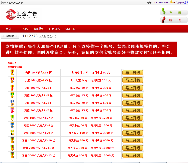
Task: Click 马上升级 for the LV11 row
Action: point(133,148)
